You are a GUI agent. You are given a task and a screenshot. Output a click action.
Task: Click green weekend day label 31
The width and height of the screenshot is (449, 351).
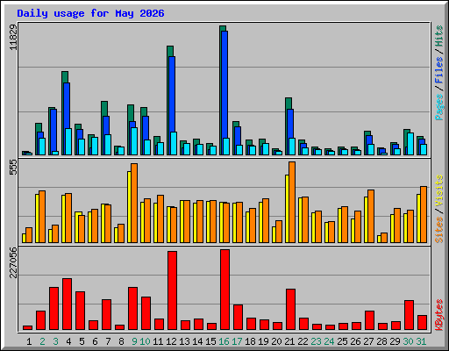coord(421,341)
